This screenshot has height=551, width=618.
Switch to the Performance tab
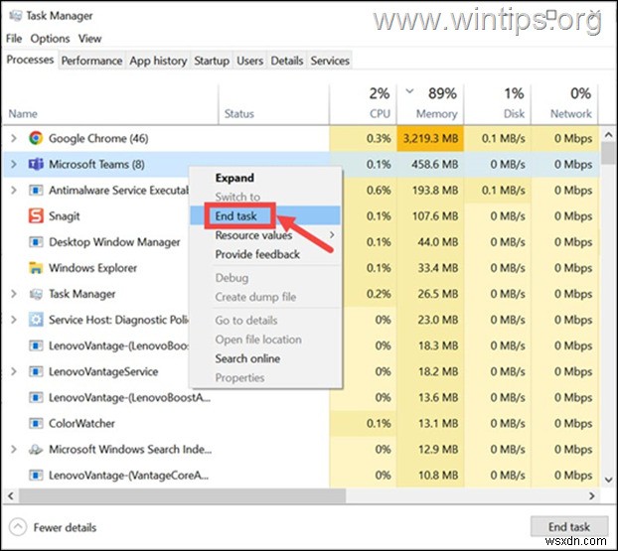pyautogui.click(x=91, y=61)
